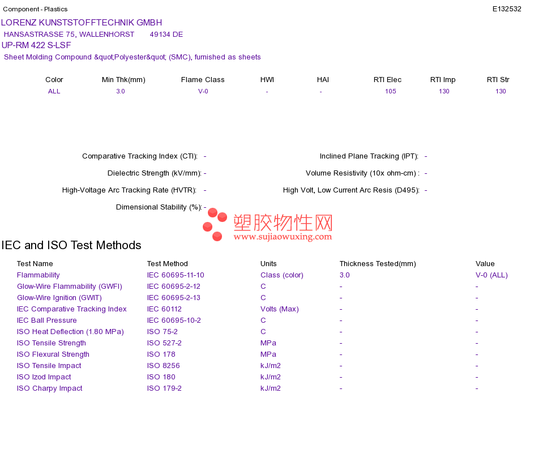
Task: Click the High Volt, Low Current Arc Resis label
Action: [351, 190]
